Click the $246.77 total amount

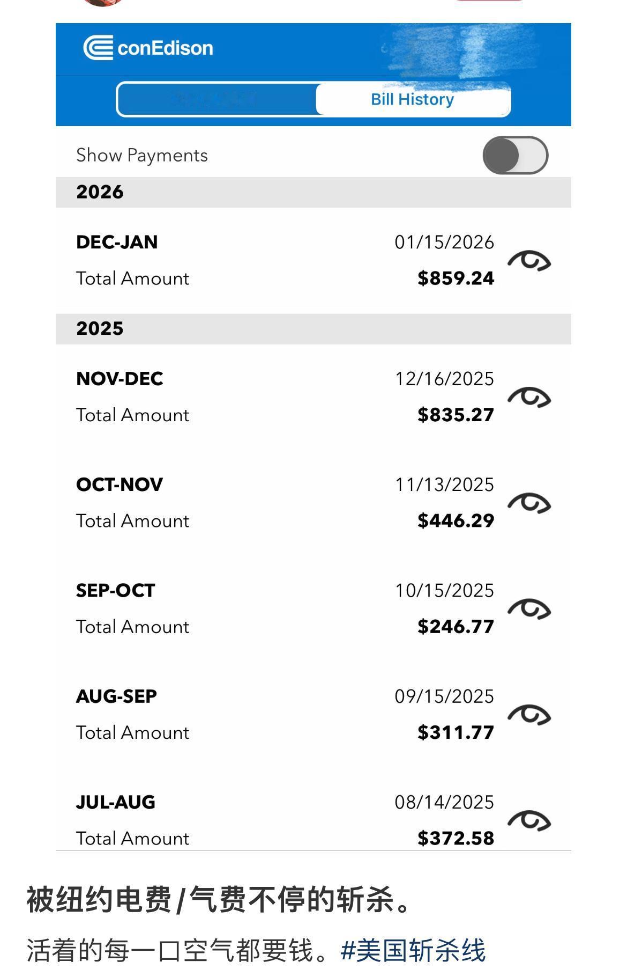pyautogui.click(x=456, y=627)
